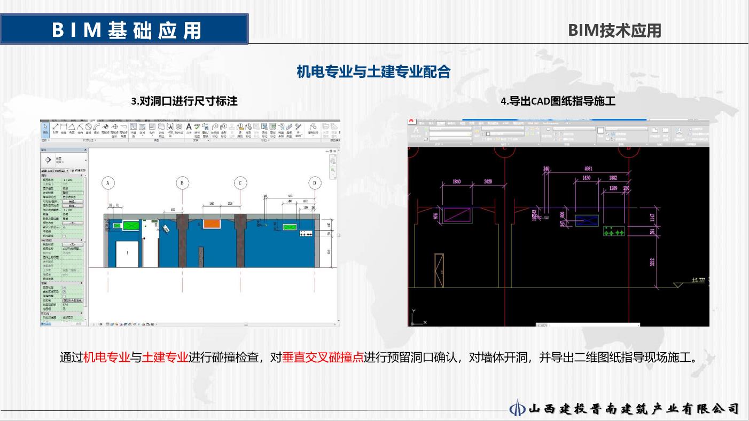The width and height of the screenshot is (749, 421).
Task: Click Visibility/Graphics Edit button in Properties
Action: (73, 201)
